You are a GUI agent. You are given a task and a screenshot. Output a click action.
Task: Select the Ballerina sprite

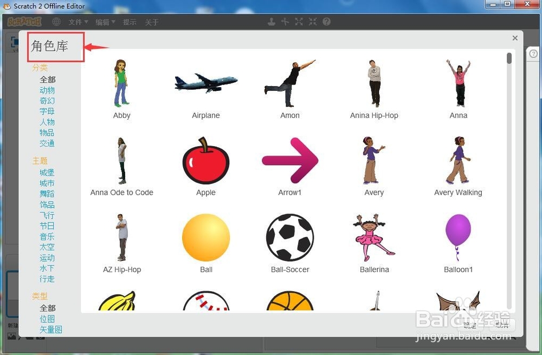(x=374, y=238)
